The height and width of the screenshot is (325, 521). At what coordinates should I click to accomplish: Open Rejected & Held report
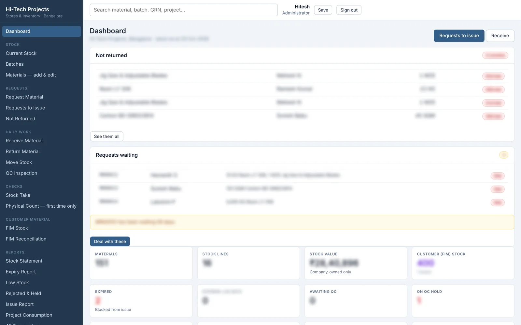point(41,293)
